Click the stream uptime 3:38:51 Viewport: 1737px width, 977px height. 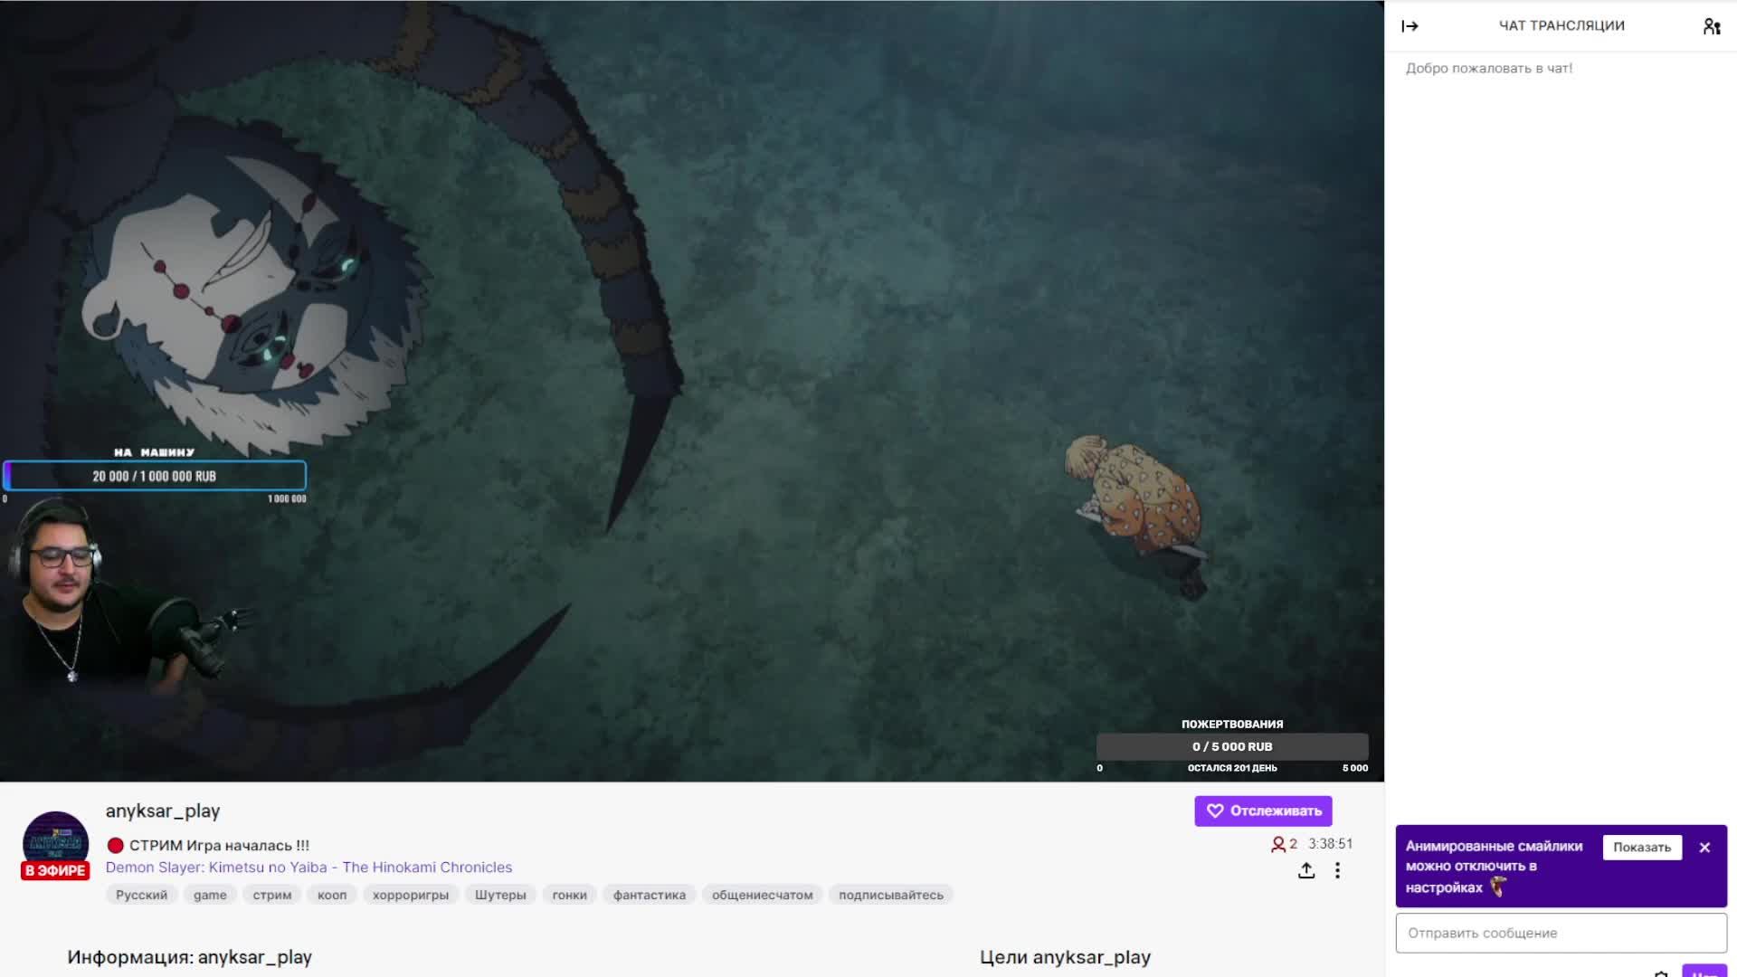tap(1330, 843)
